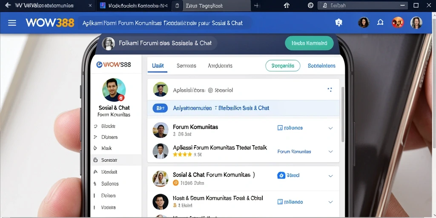
Task: Open the graduation-cap avatar on Aplesiaiih post
Action: 161,89
